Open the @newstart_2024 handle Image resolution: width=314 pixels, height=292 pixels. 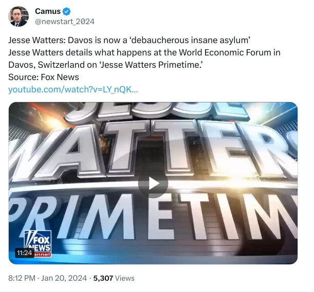pos(64,22)
